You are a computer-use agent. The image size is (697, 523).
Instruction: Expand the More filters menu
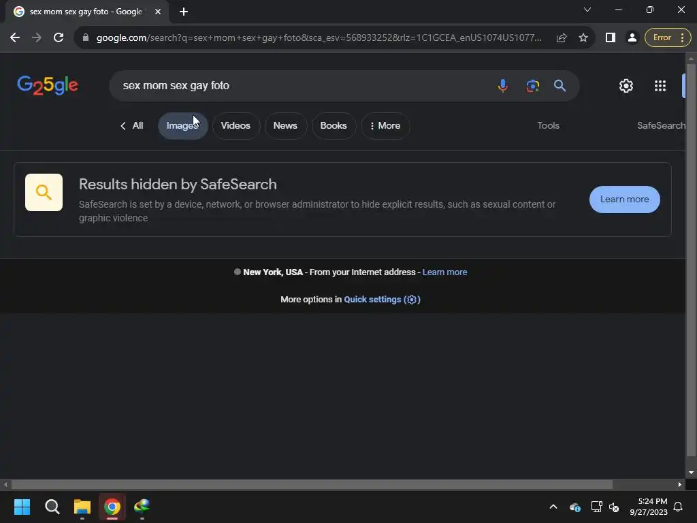(x=385, y=126)
